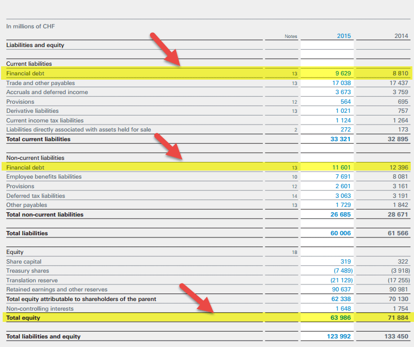Select held-for-sale liabilities value 272
Image resolution: width=414 pixels, height=347 pixels.
[x=346, y=130]
